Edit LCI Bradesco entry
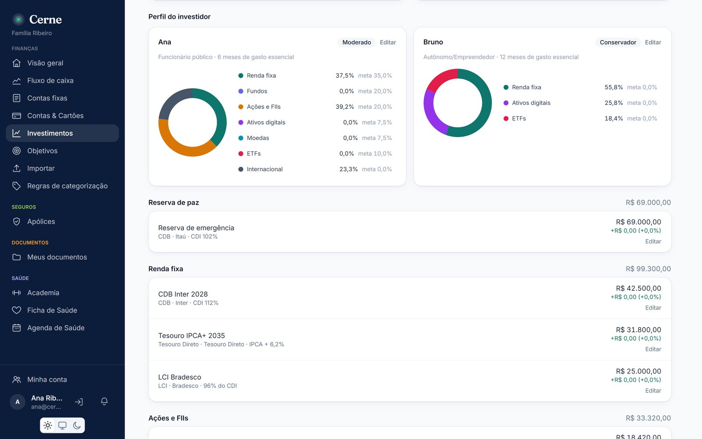The height and width of the screenshot is (439, 702). point(653,390)
